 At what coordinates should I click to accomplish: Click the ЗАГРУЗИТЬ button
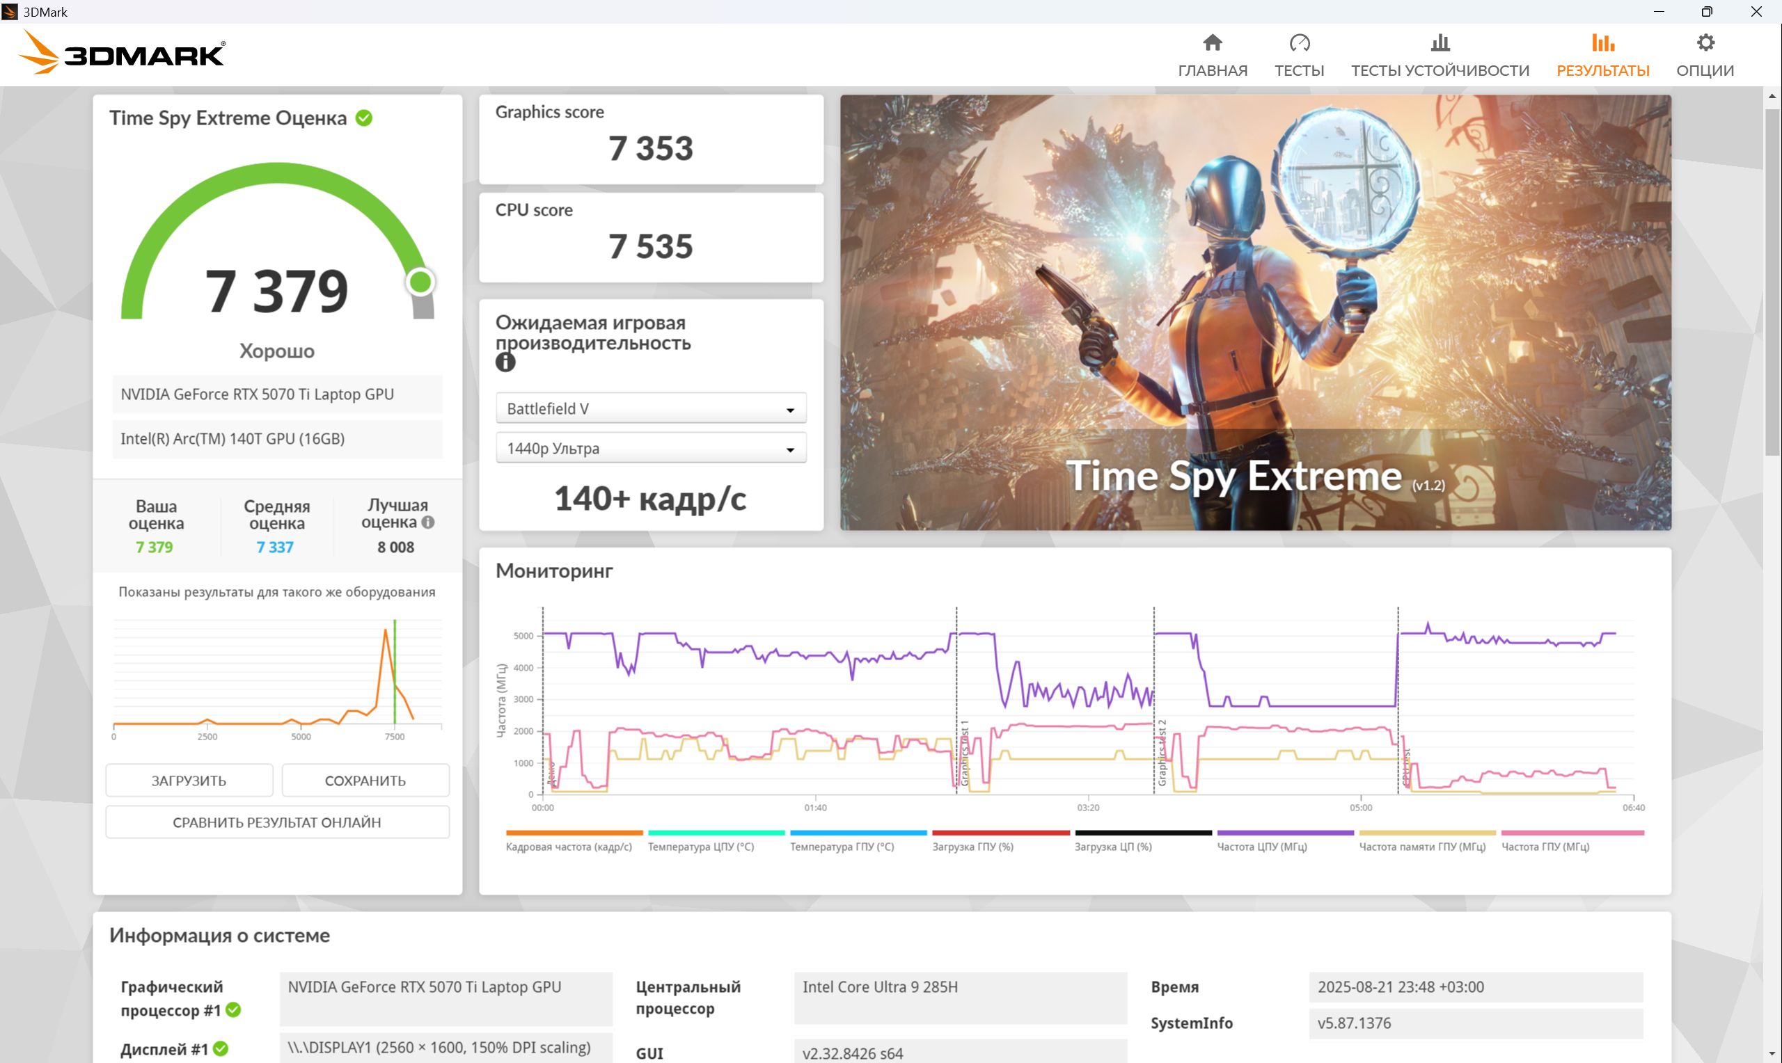189,781
